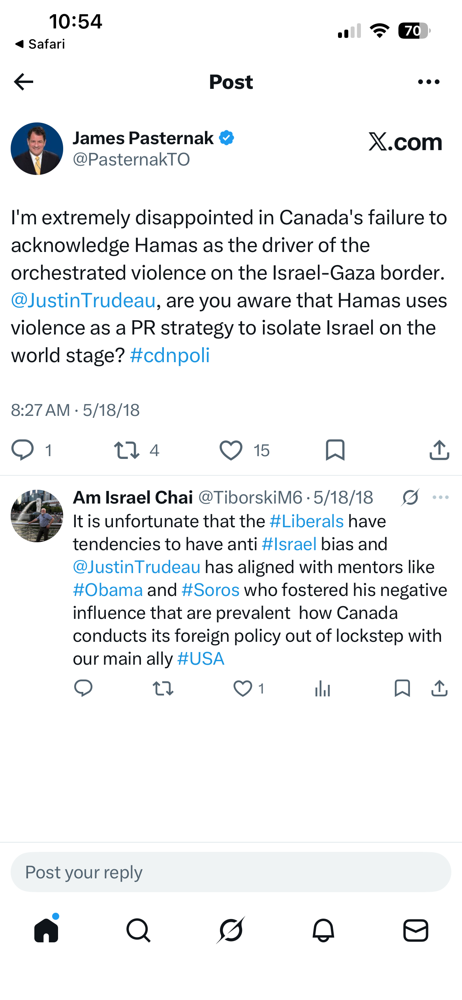Open the Search tab in the bottom bar
The width and height of the screenshot is (462, 1000).
139,930
